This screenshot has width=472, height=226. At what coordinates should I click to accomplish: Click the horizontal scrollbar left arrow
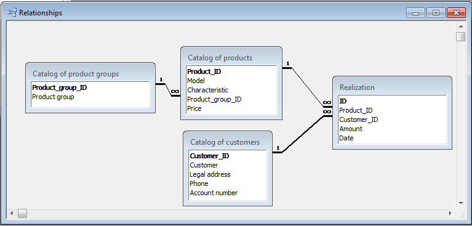click(12, 213)
